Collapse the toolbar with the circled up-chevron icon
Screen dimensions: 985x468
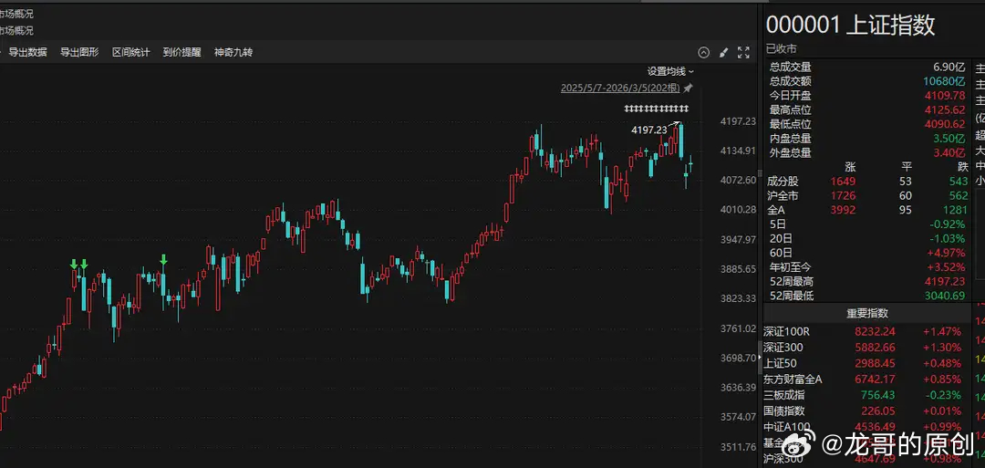click(x=703, y=53)
